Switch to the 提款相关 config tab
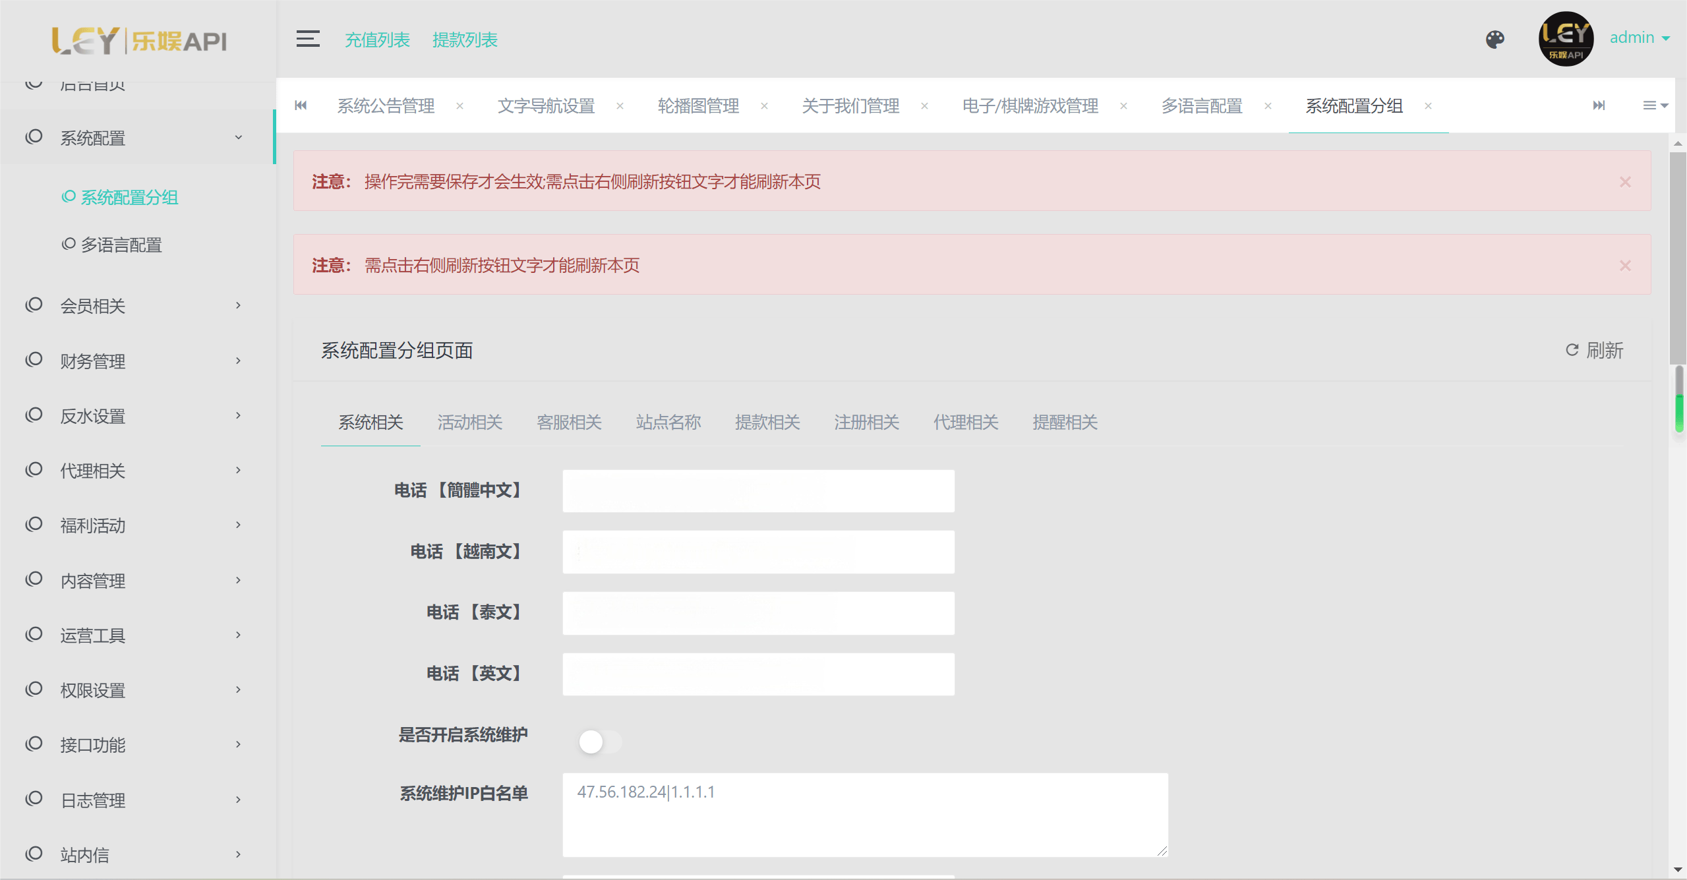Screen dimensions: 1687x880 (x=767, y=423)
